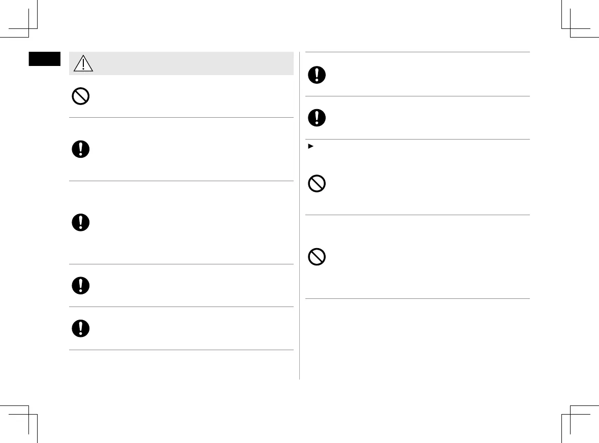The height and width of the screenshot is (443, 599).
Task: Select the lower prohibition icon in right column
Action: (317, 257)
